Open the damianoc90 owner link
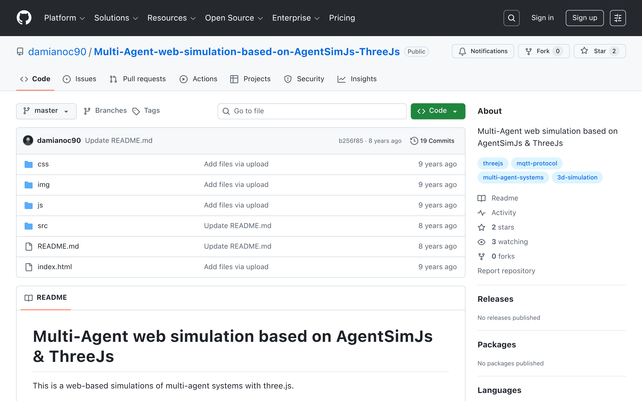The width and height of the screenshot is (642, 401). pyautogui.click(x=57, y=51)
